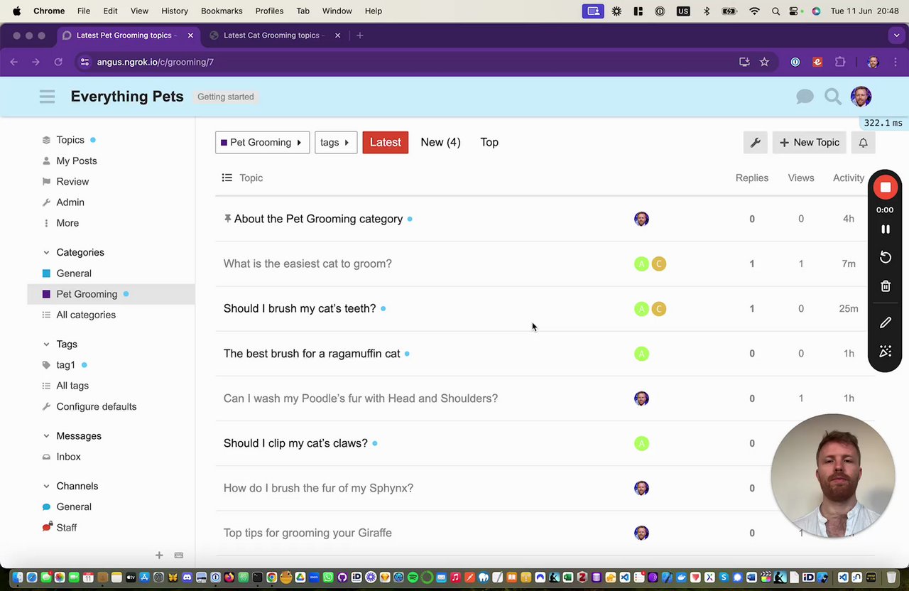Restart the recording
Screen dimensions: 909x591
pos(885,257)
